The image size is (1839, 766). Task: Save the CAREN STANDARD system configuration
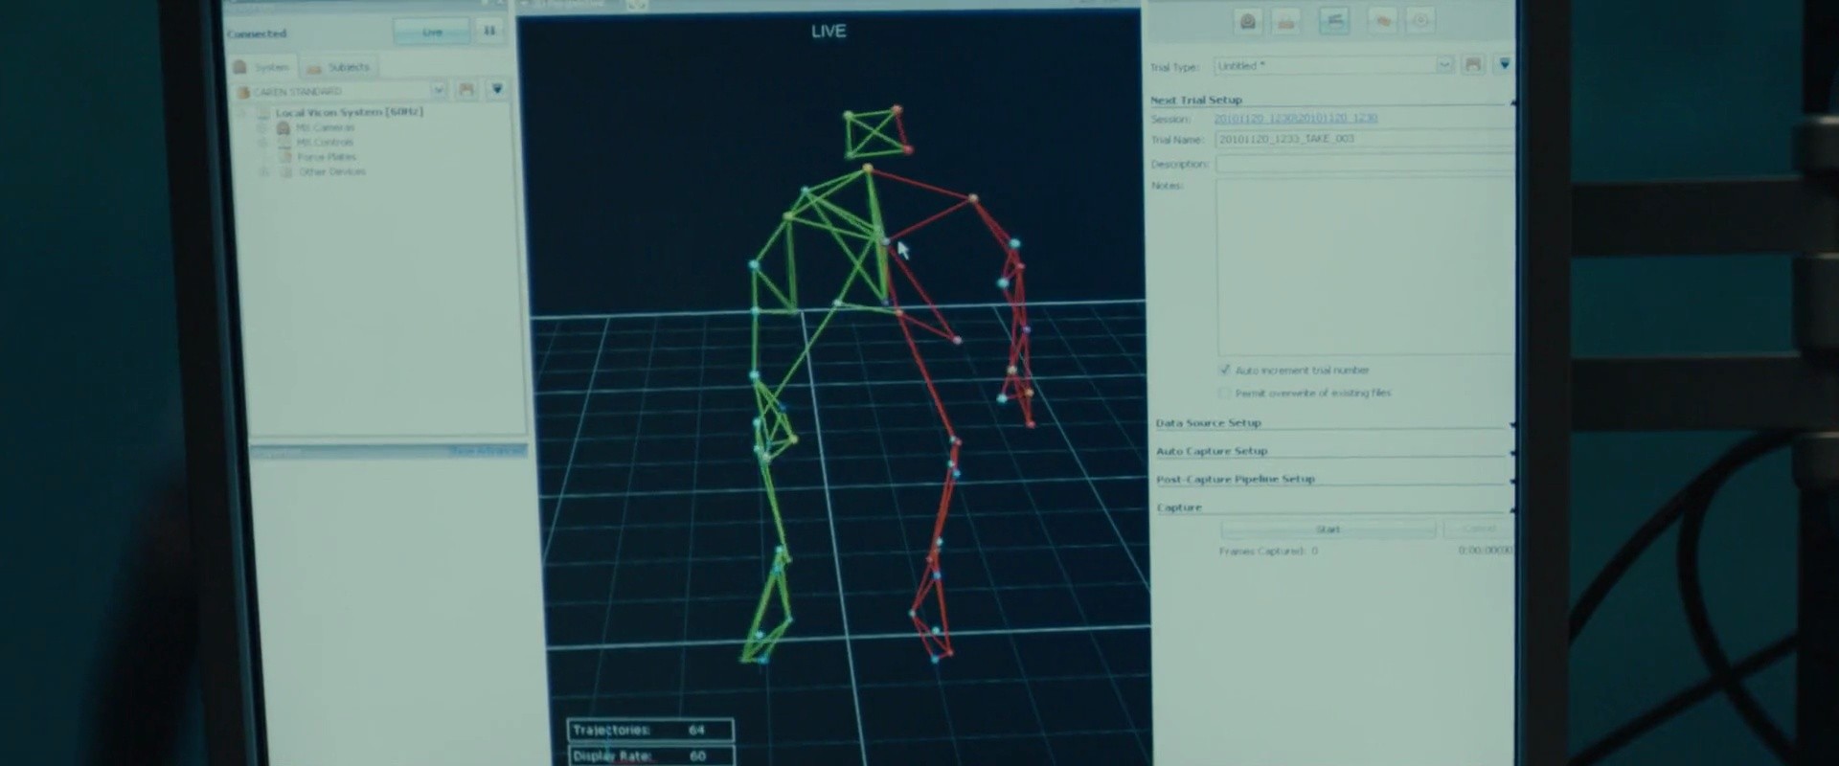tap(466, 89)
